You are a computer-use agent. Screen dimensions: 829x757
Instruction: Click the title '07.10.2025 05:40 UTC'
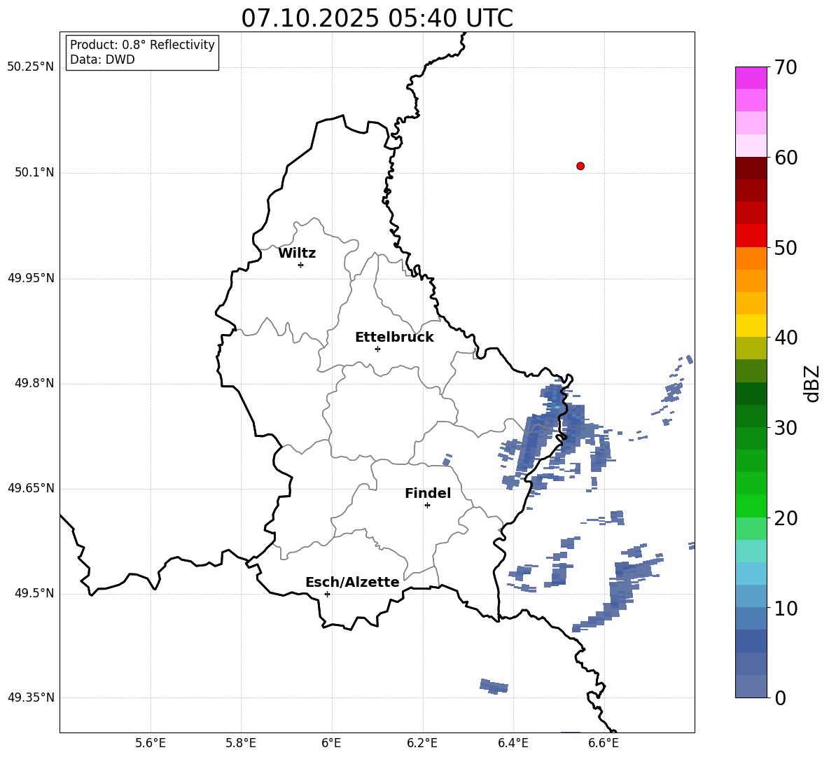pos(377,18)
